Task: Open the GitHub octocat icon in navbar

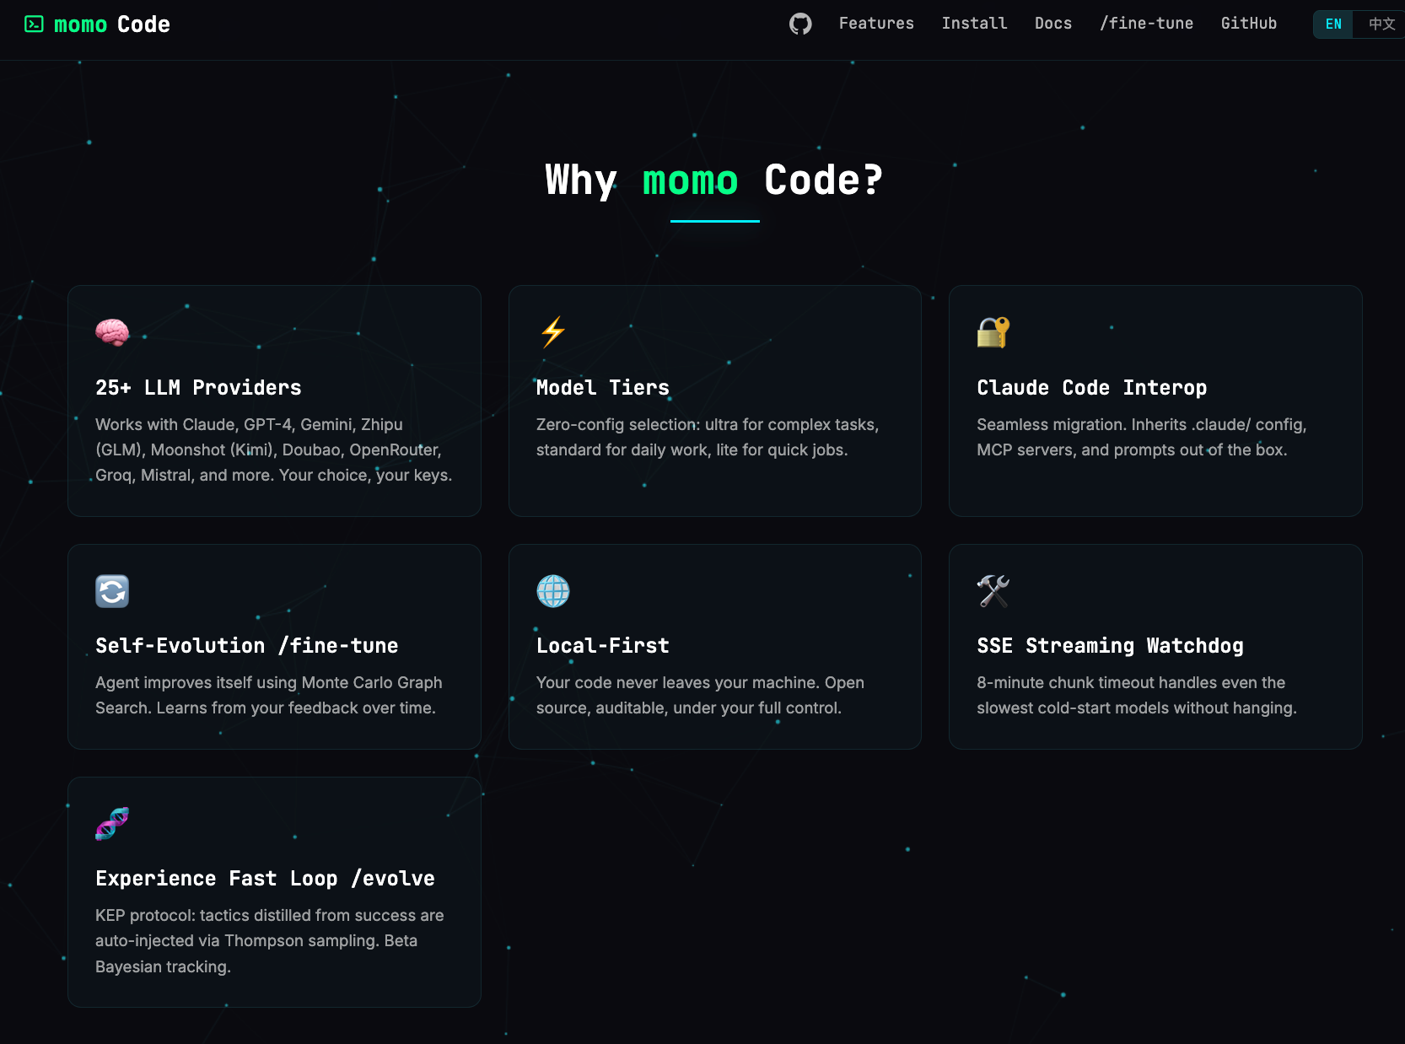Action: [800, 24]
